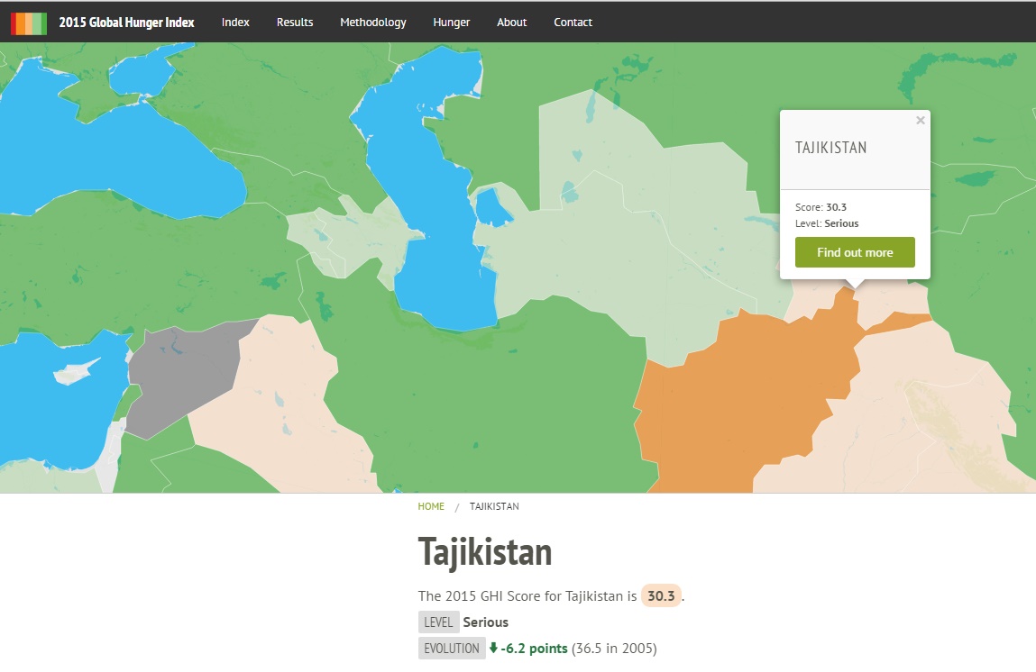1036x672 pixels.
Task: Click the LEVEL label tag
Action: (438, 622)
